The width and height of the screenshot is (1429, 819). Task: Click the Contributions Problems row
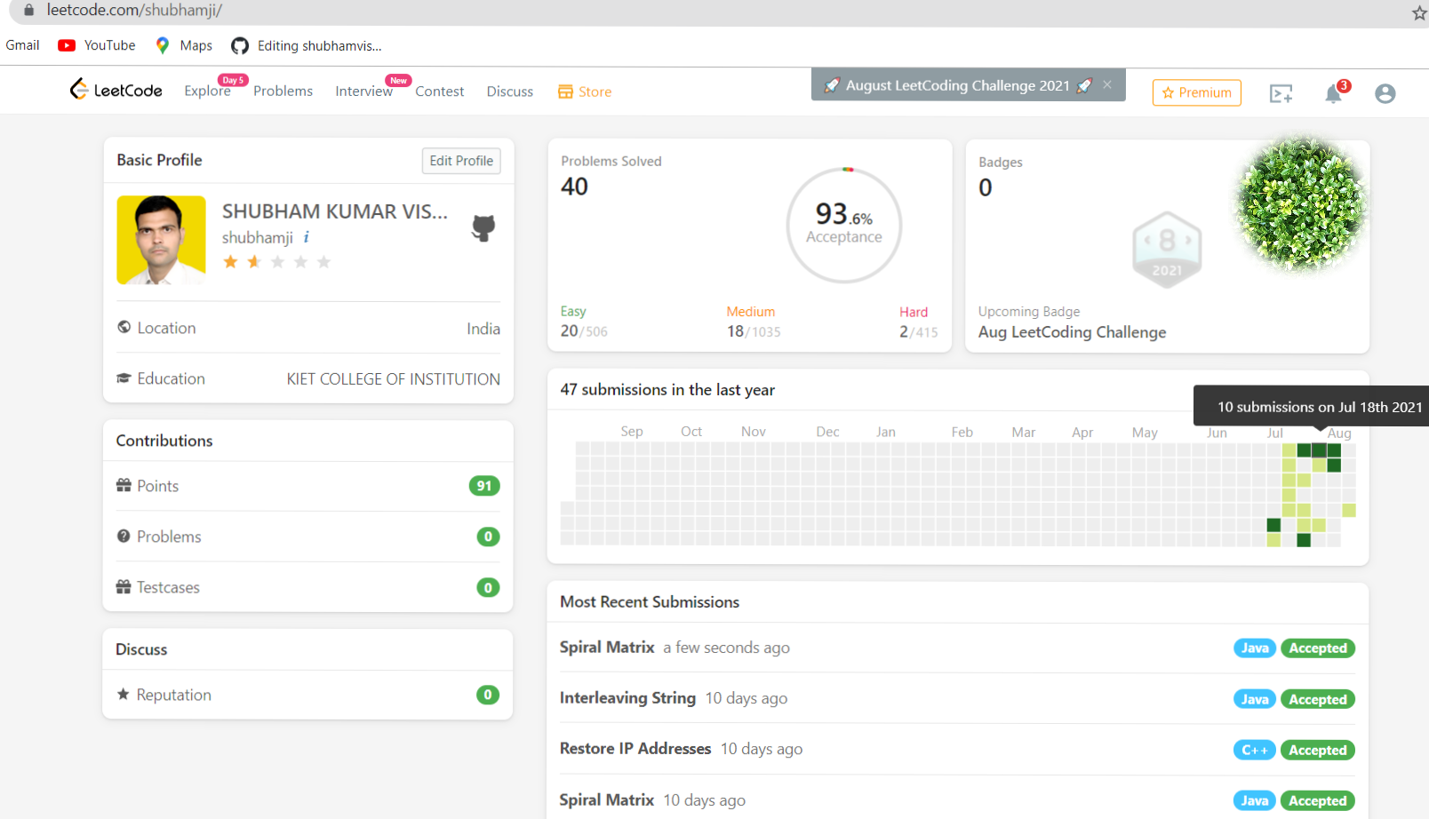[307, 537]
